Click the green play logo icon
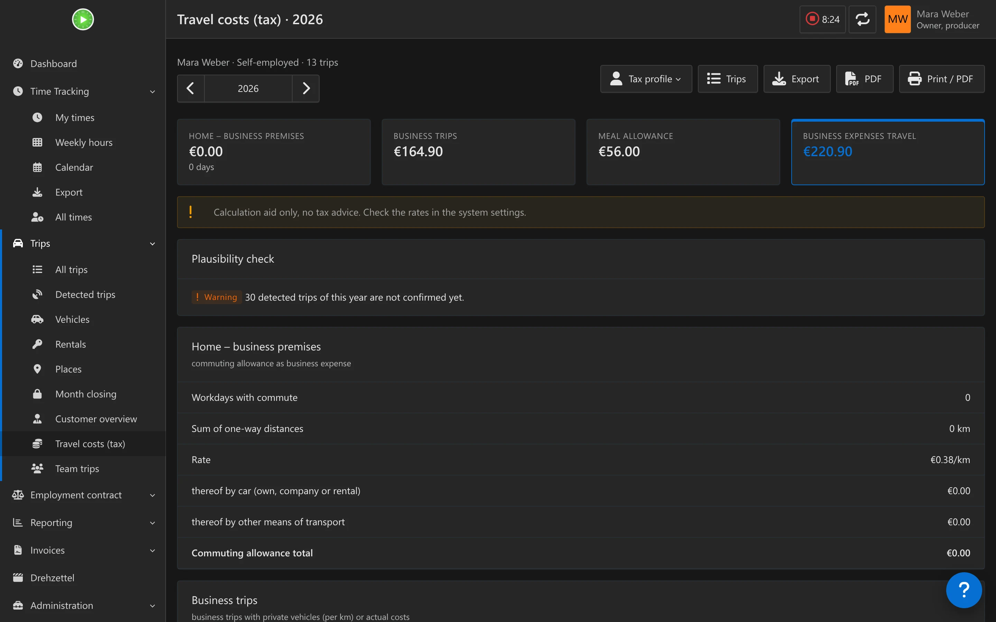Viewport: 996px width, 622px height. [83, 19]
